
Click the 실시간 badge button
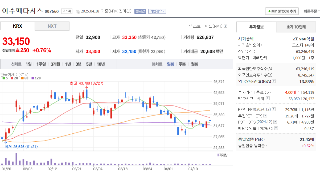pos(140,11)
